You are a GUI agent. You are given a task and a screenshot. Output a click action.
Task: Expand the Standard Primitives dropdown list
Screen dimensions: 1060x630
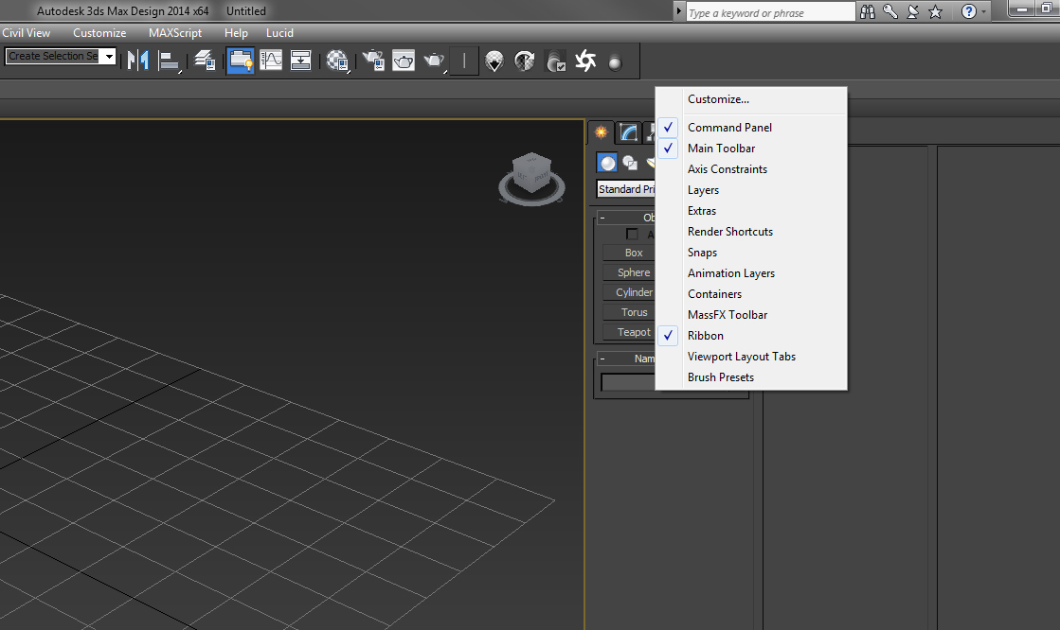(626, 189)
